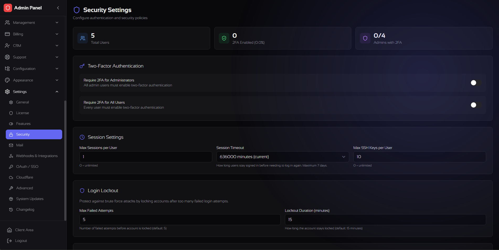Viewport: 499px width, 250px height.
Task: Click the System Updates package icon
Action: 11,199
